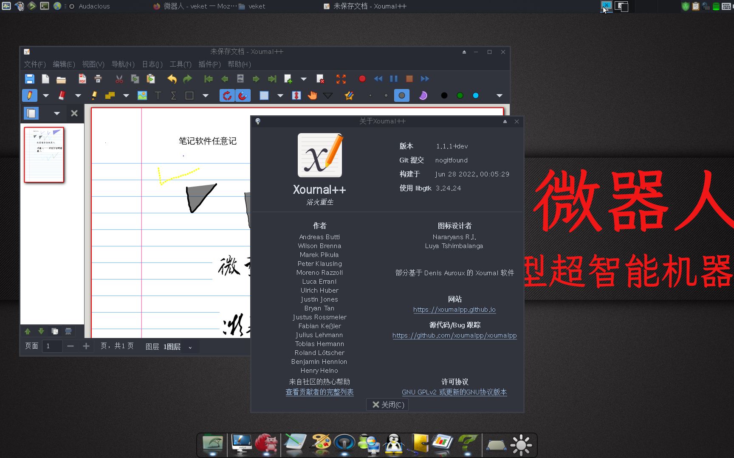This screenshot has width=734, height=458.
Task: Undo the last action
Action: click(x=172, y=79)
